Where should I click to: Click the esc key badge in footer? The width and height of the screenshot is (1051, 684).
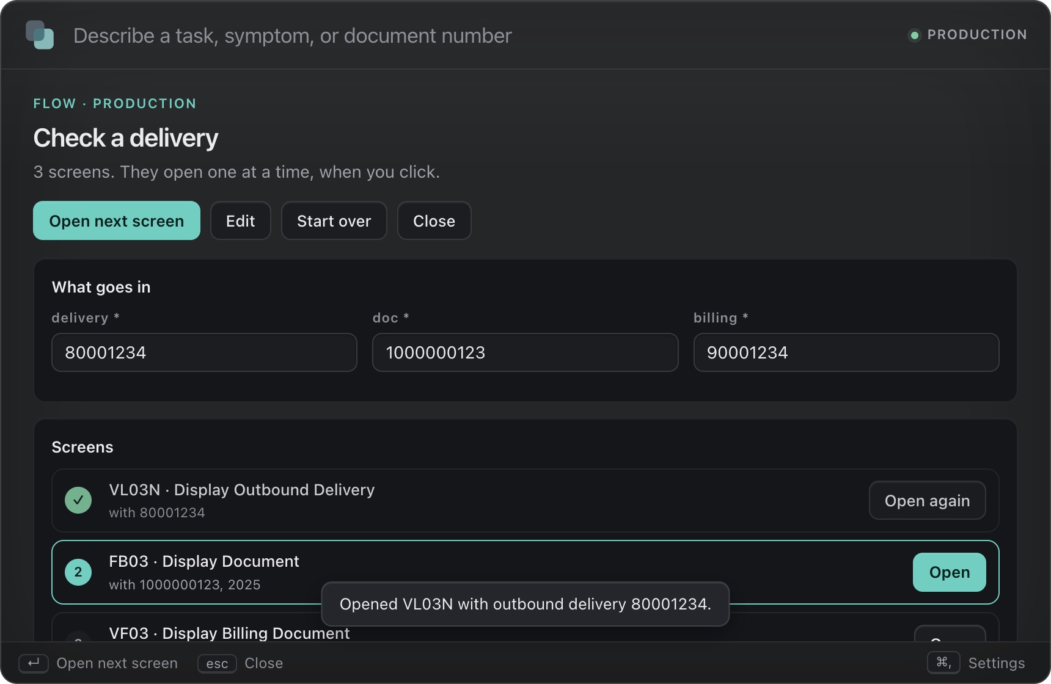[217, 663]
